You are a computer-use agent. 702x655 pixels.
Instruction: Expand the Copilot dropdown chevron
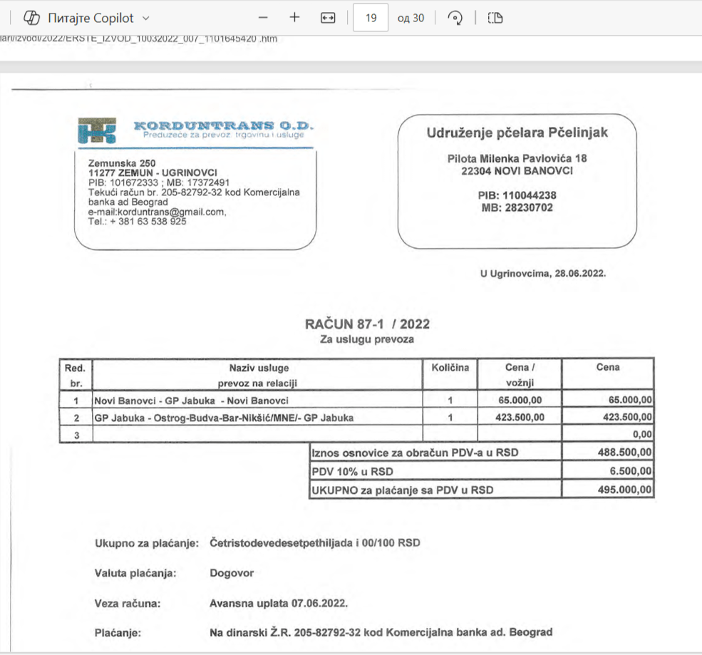pos(146,18)
